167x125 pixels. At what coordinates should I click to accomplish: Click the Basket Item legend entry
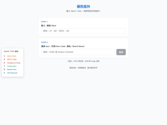[12, 69]
